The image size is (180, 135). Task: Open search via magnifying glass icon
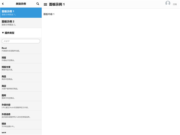(38, 4)
